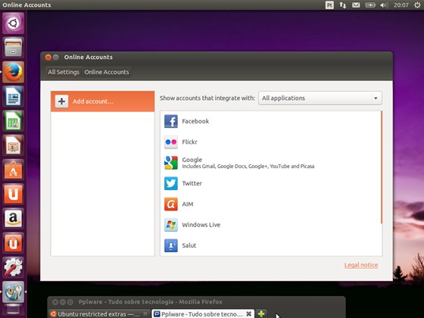Open Ubuntu One icon in launcher
The image size is (424, 318).
[13, 194]
